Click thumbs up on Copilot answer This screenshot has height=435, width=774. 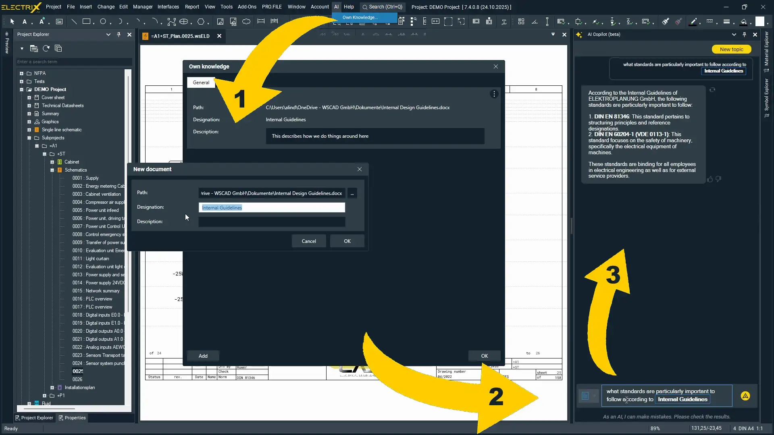[x=710, y=179]
